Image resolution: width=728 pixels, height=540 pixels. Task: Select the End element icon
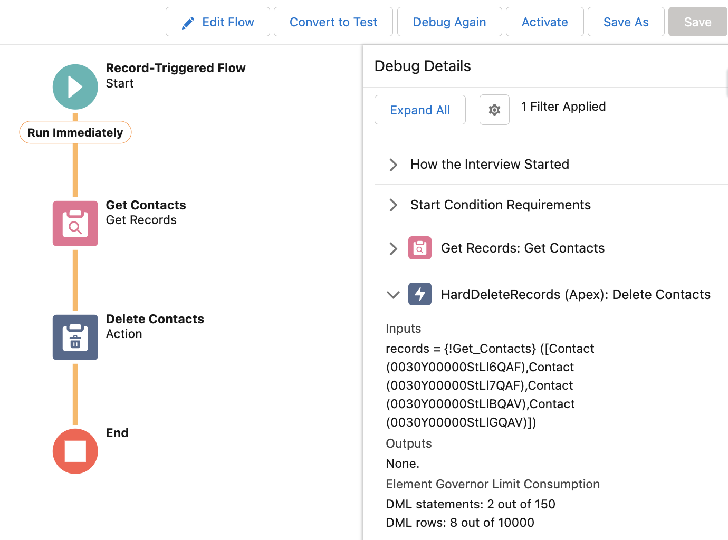(x=75, y=451)
